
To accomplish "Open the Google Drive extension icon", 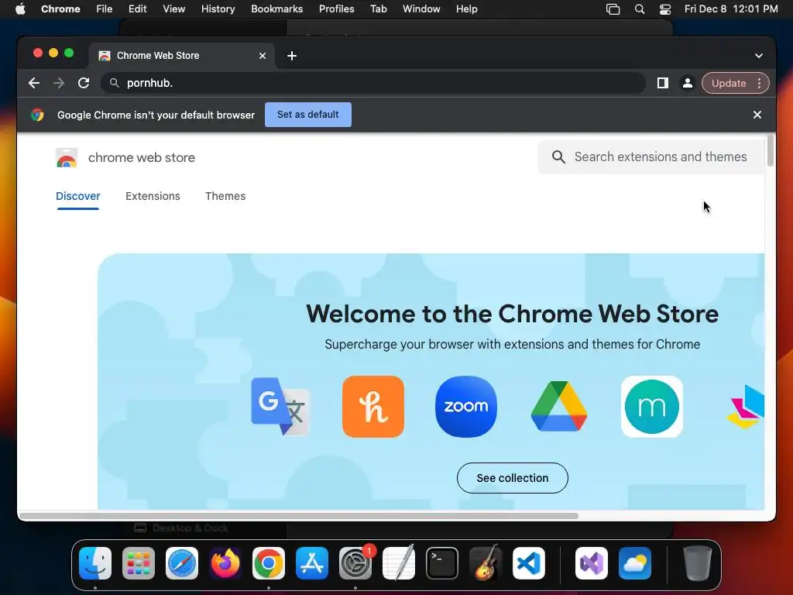I will tap(559, 407).
